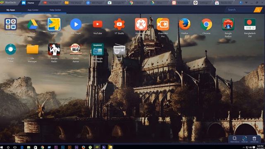Open the Spirit radio app icon

point(119,49)
